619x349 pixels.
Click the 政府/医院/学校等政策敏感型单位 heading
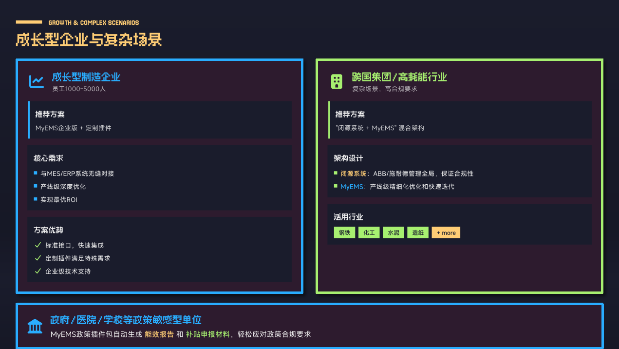pos(126,320)
